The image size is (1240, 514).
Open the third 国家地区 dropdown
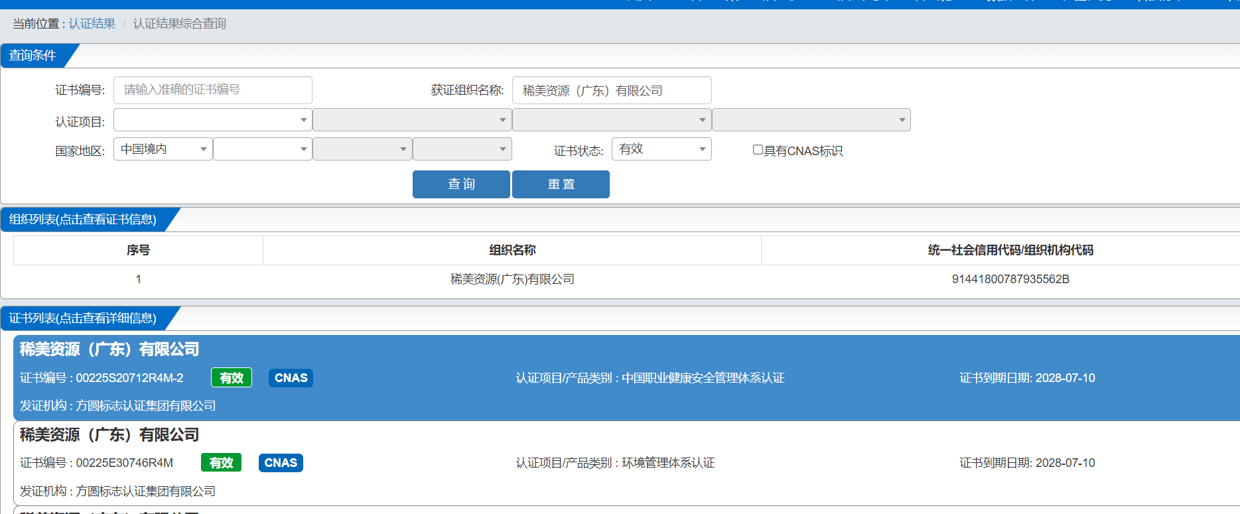[x=362, y=149]
